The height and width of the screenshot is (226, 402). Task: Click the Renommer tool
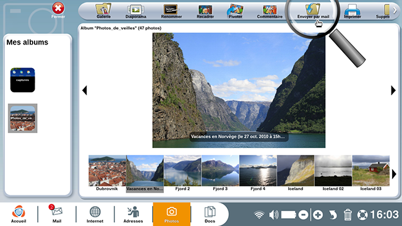click(x=171, y=11)
